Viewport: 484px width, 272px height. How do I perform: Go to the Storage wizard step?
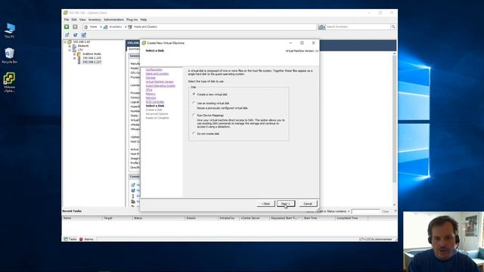tap(150, 78)
